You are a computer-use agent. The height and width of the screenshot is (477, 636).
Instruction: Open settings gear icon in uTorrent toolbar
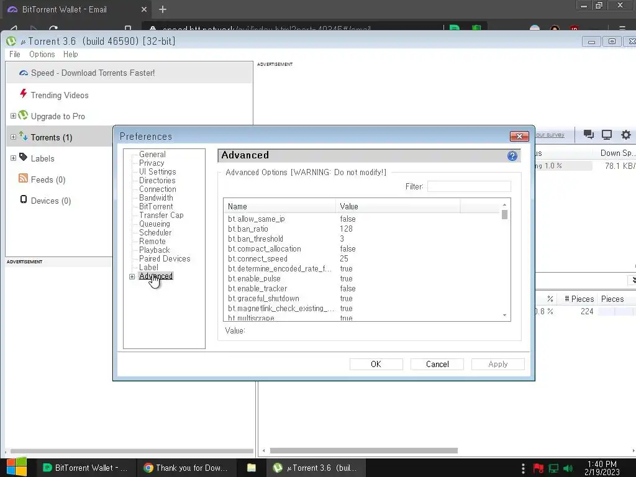point(626,135)
